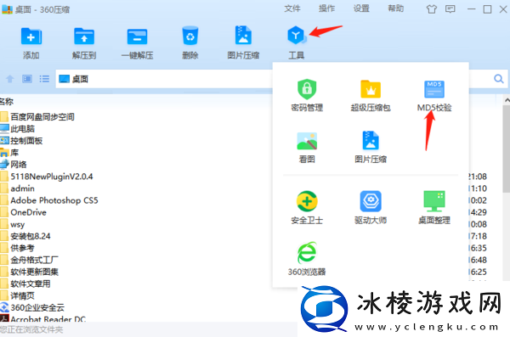Click the 一键解压 (one-click extract) icon

[x=137, y=37]
